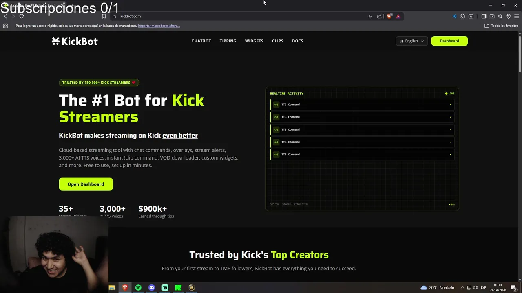Click the network icon in the system tray
This screenshot has width=522, height=293.
(469, 288)
